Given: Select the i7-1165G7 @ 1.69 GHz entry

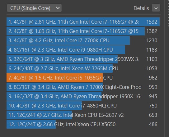Looking at the screenshot, I should pos(83,31).
